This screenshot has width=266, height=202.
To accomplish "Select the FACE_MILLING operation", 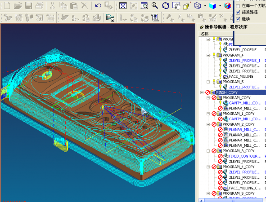I will (241, 76).
